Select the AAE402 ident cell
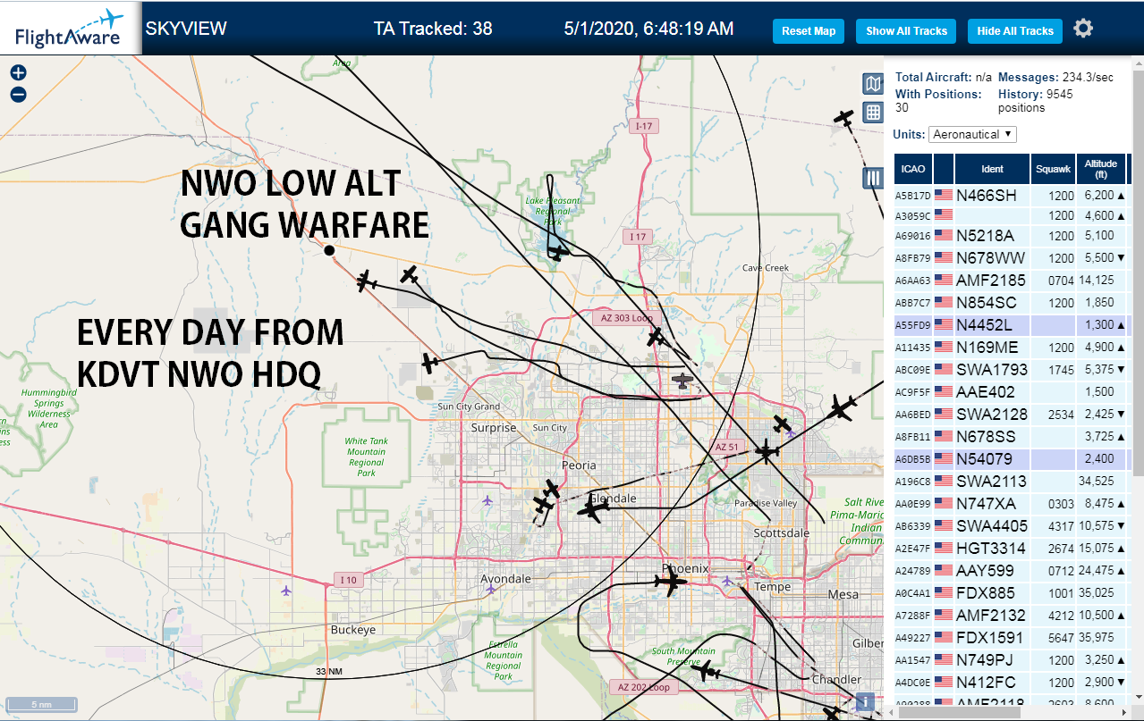1144x721 pixels. point(991,392)
